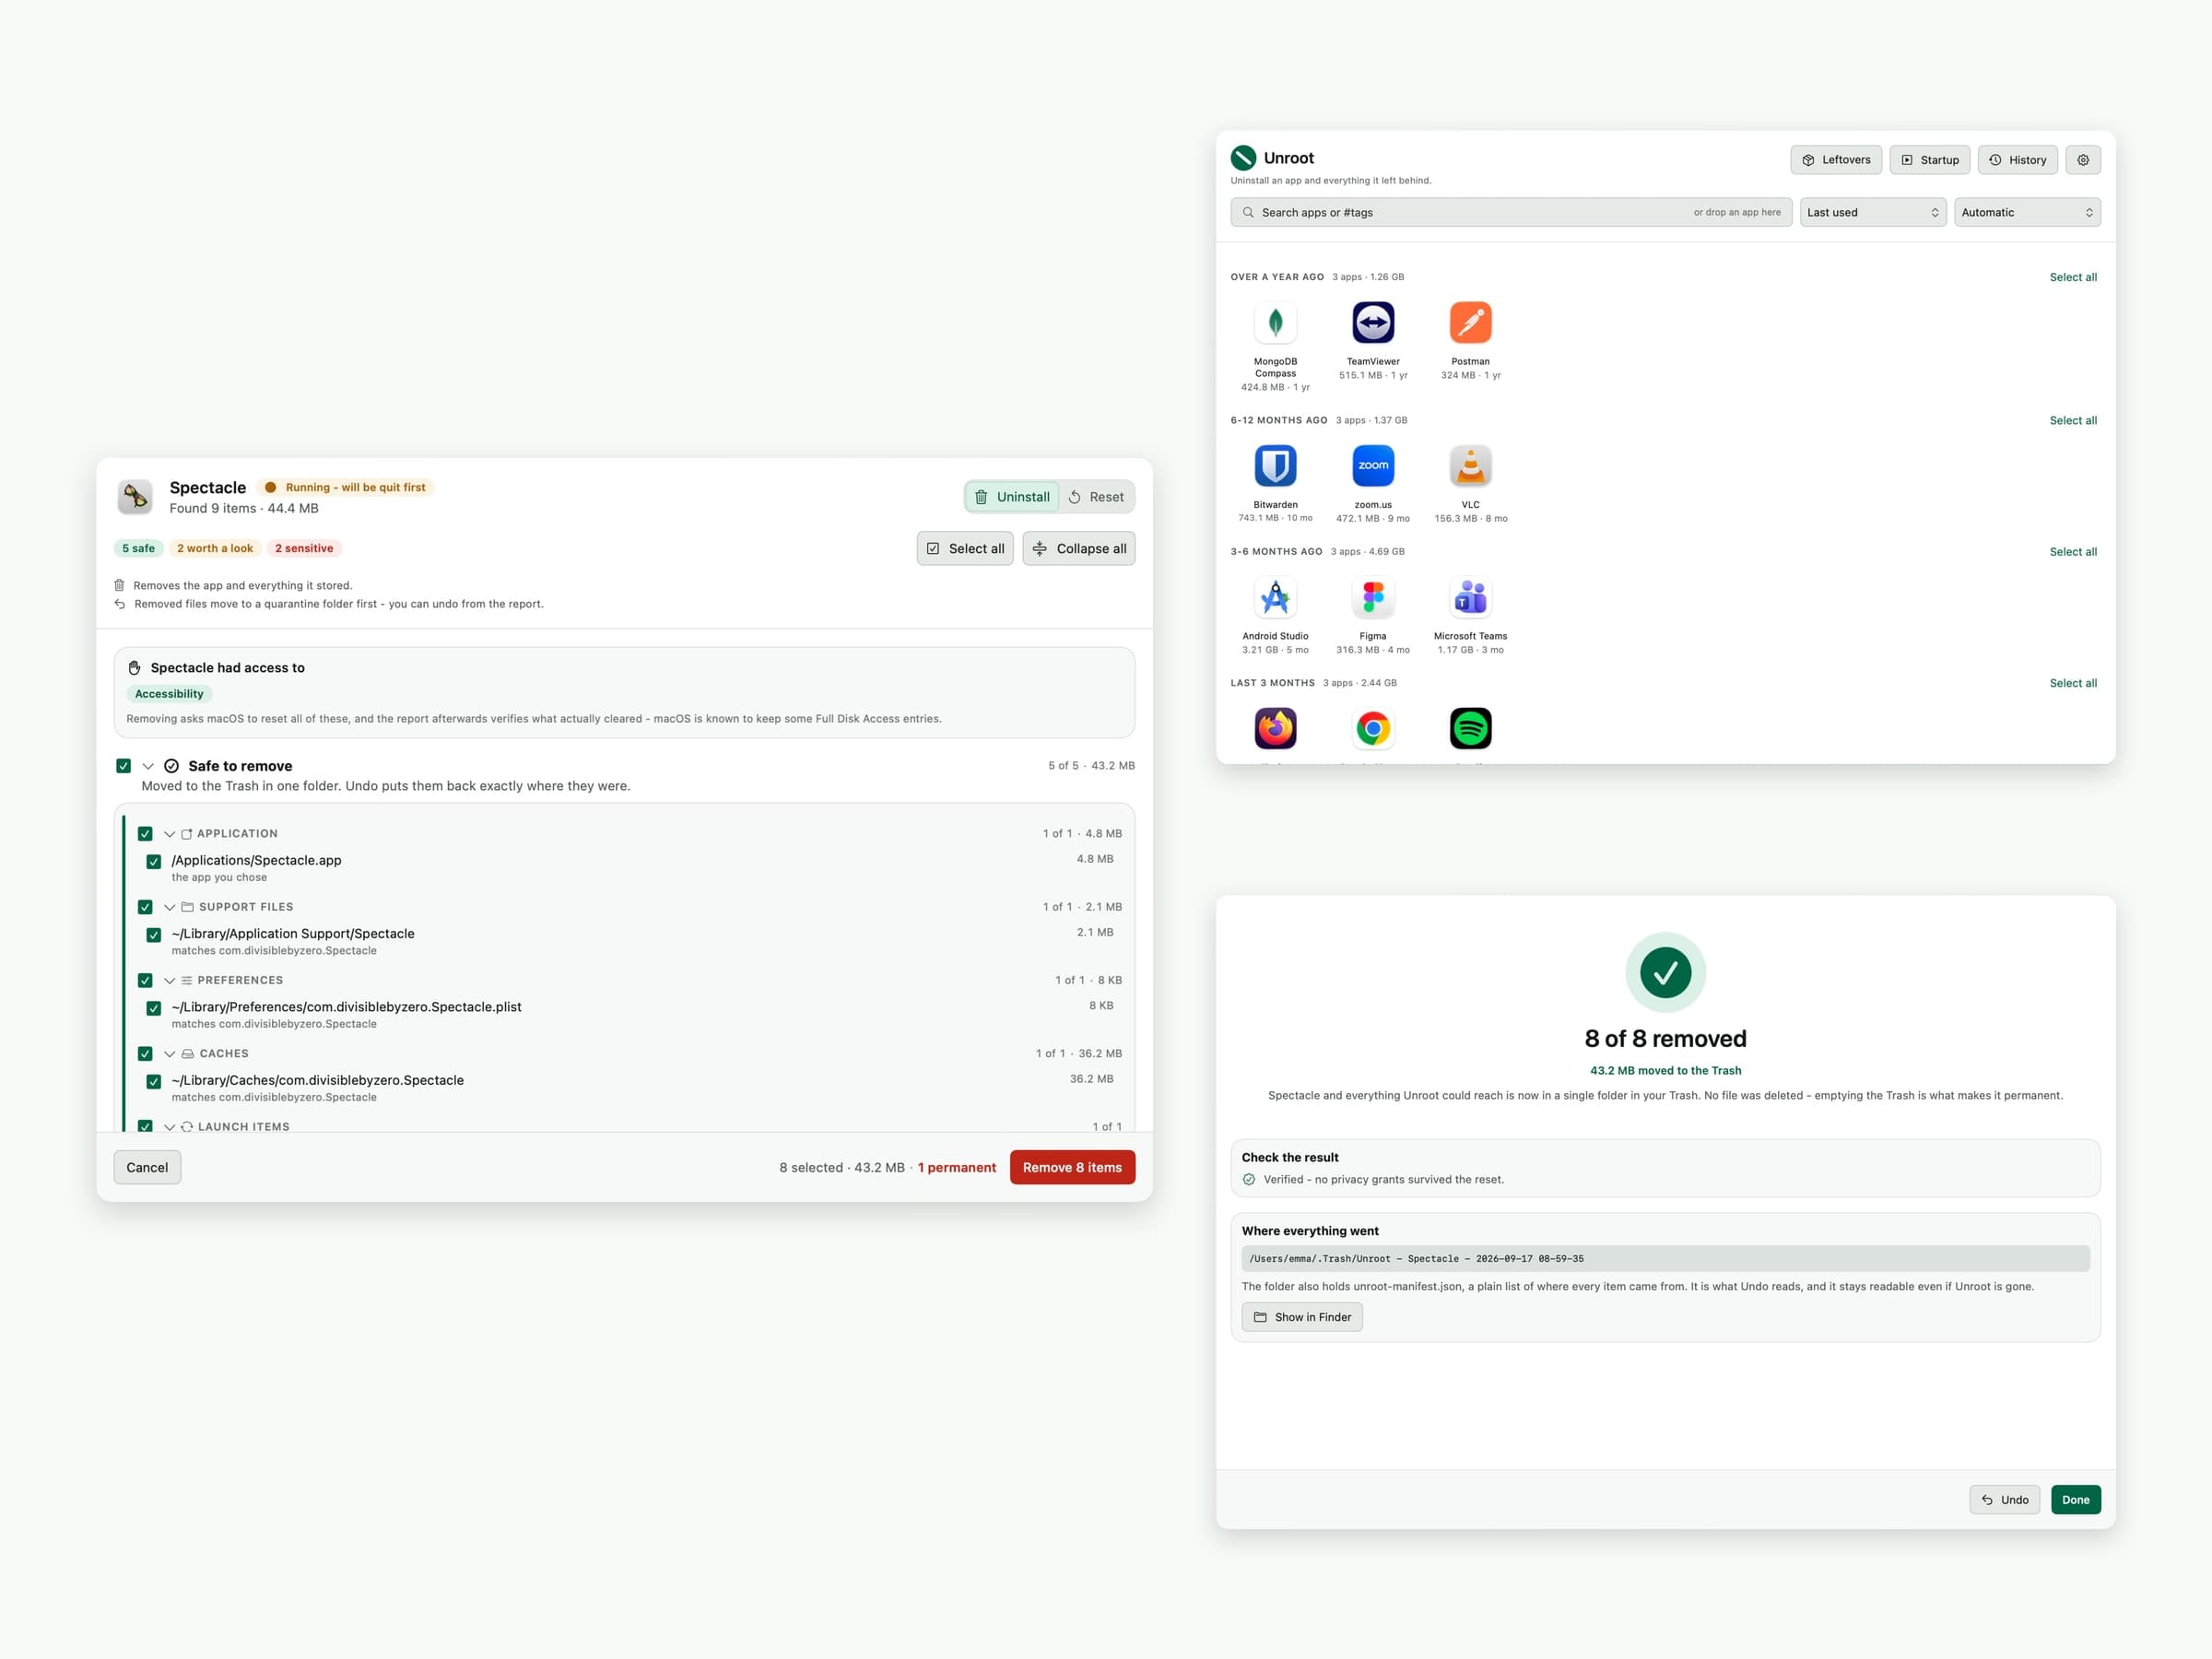Select all in Last 3 months

pyautogui.click(x=2073, y=683)
